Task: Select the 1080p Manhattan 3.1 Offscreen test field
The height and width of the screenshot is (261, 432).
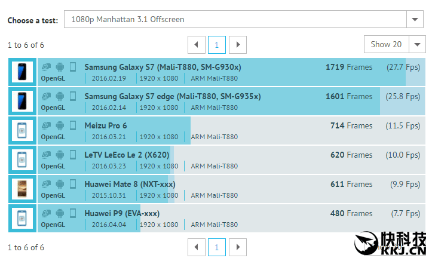Action: (235, 20)
